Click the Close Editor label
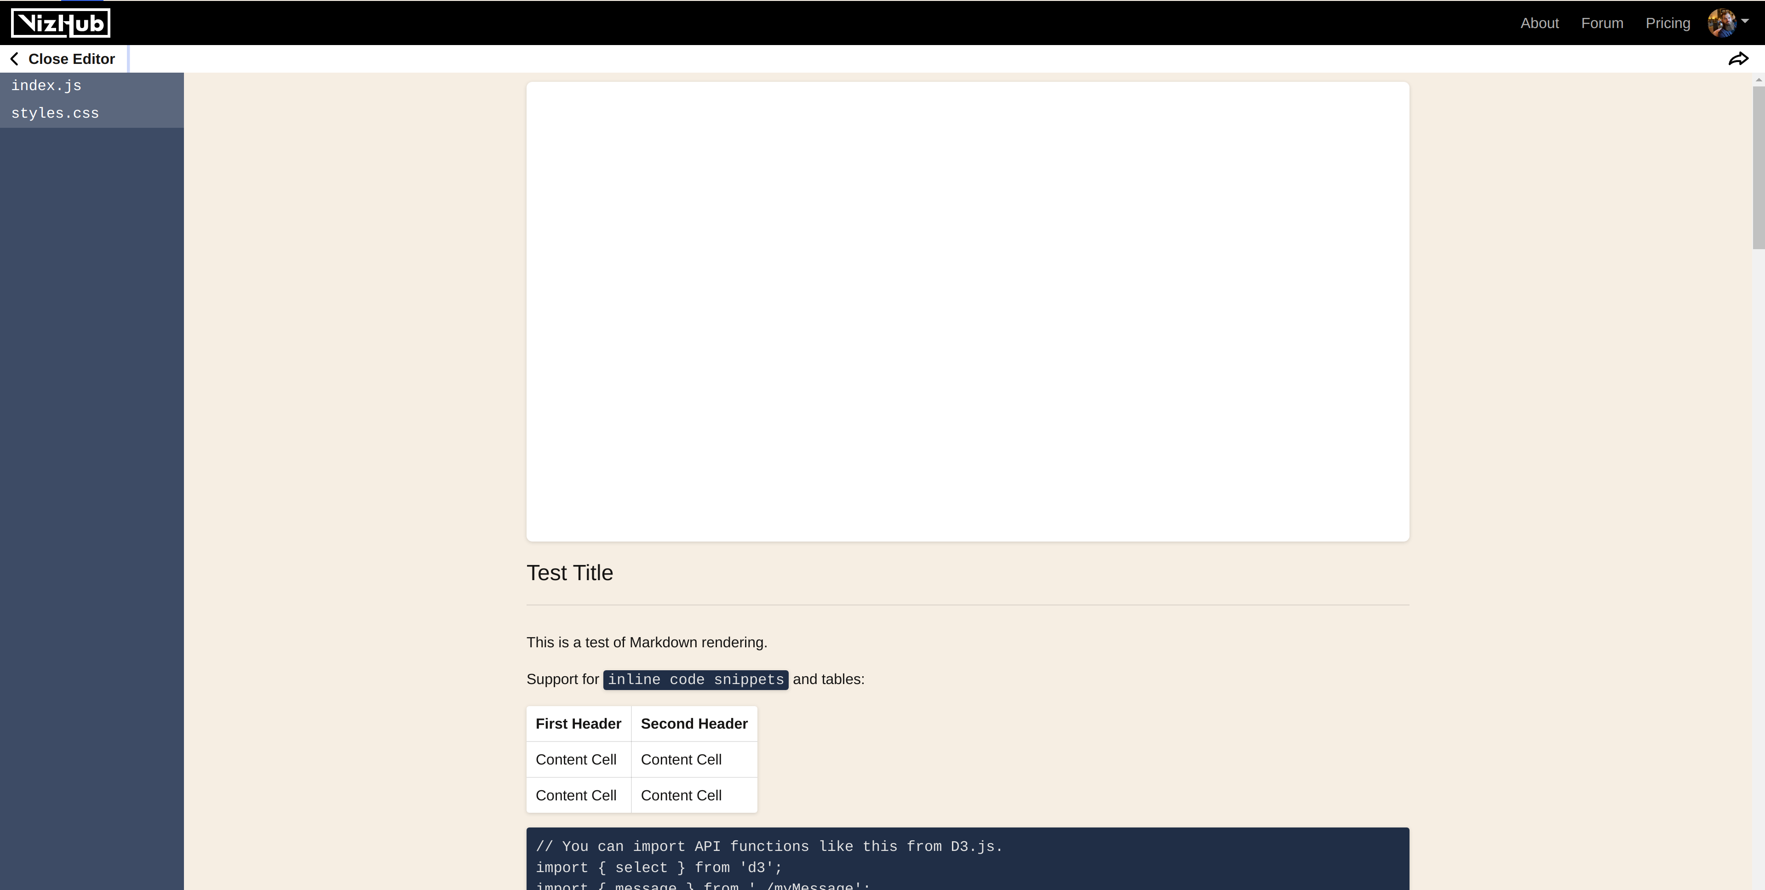This screenshot has height=890, width=1765. (x=71, y=59)
